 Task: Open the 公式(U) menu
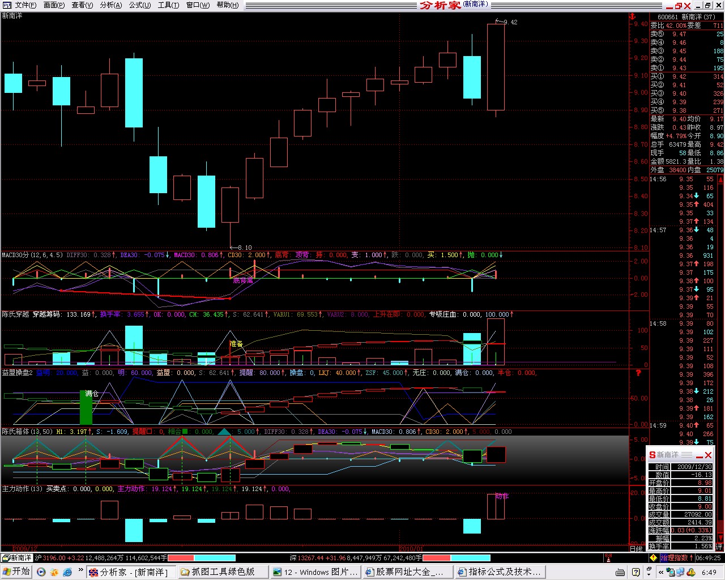(x=139, y=5)
